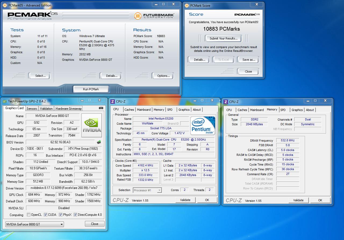Open the Hardware Giveaway tab

[69, 109]
